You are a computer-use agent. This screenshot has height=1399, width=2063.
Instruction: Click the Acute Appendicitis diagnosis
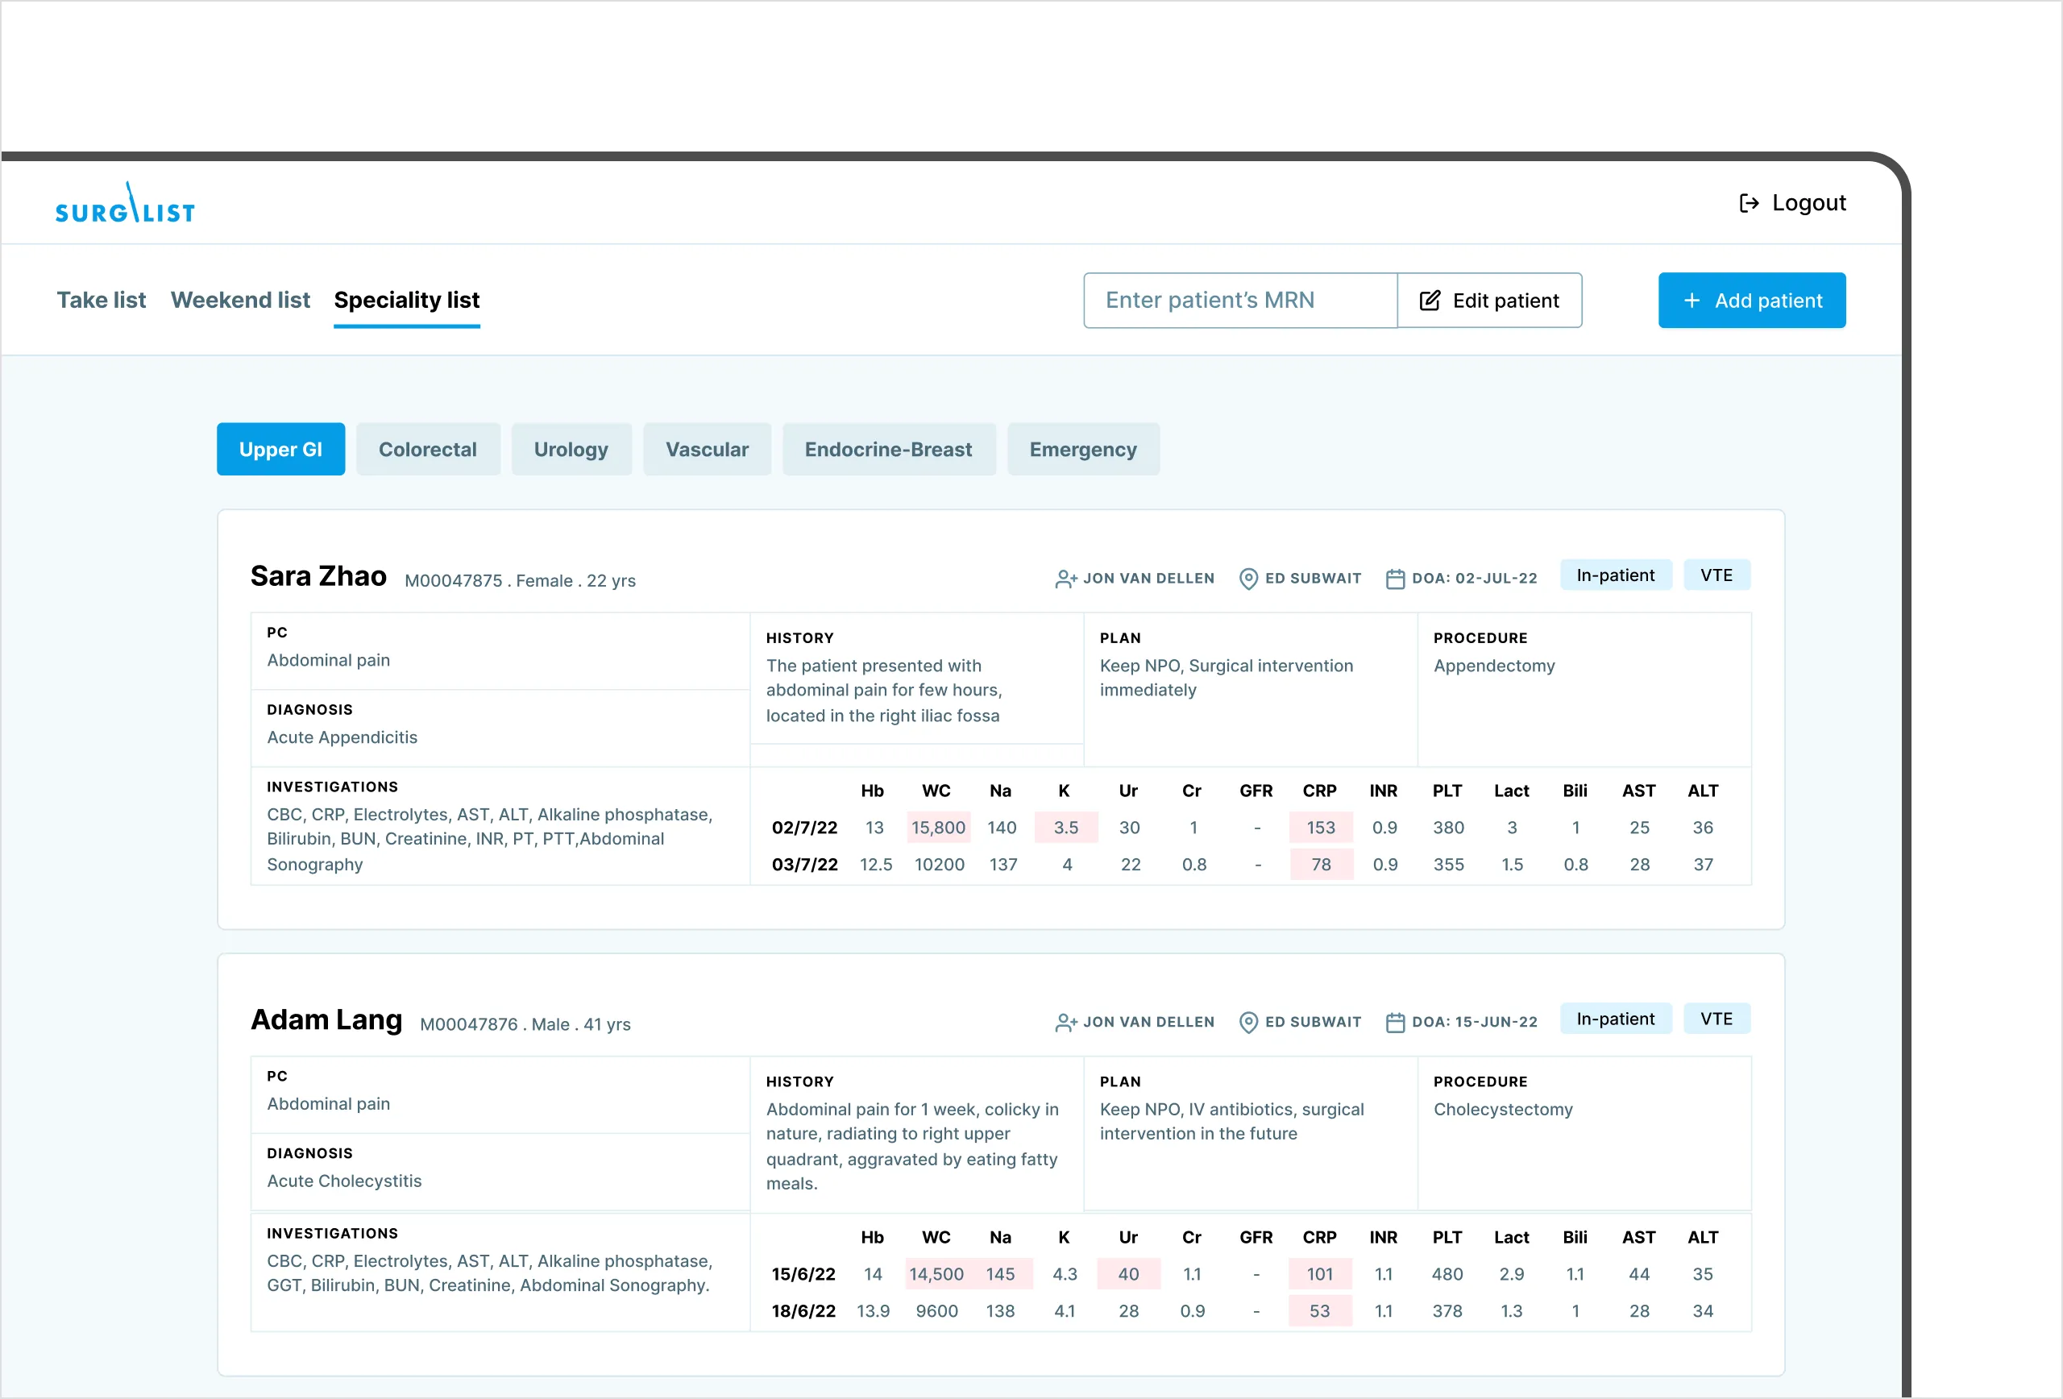pos(342,737)
